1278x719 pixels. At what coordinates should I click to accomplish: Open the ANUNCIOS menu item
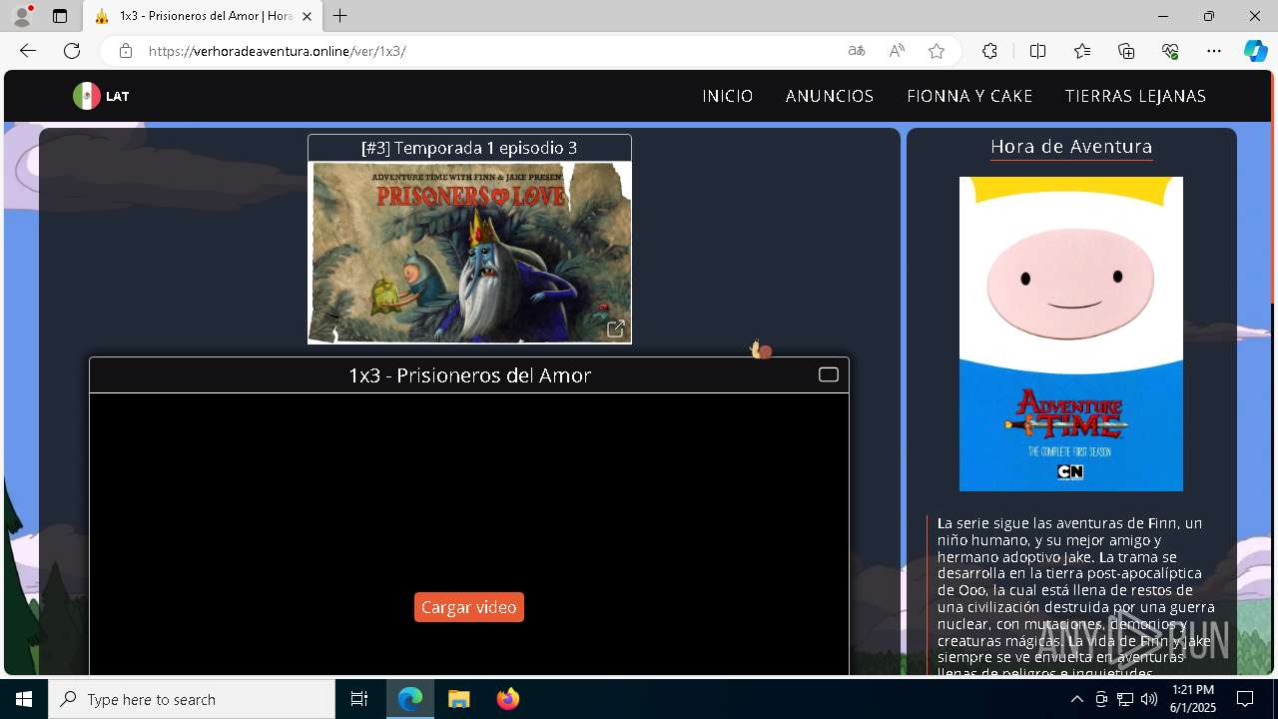[830, 96]
